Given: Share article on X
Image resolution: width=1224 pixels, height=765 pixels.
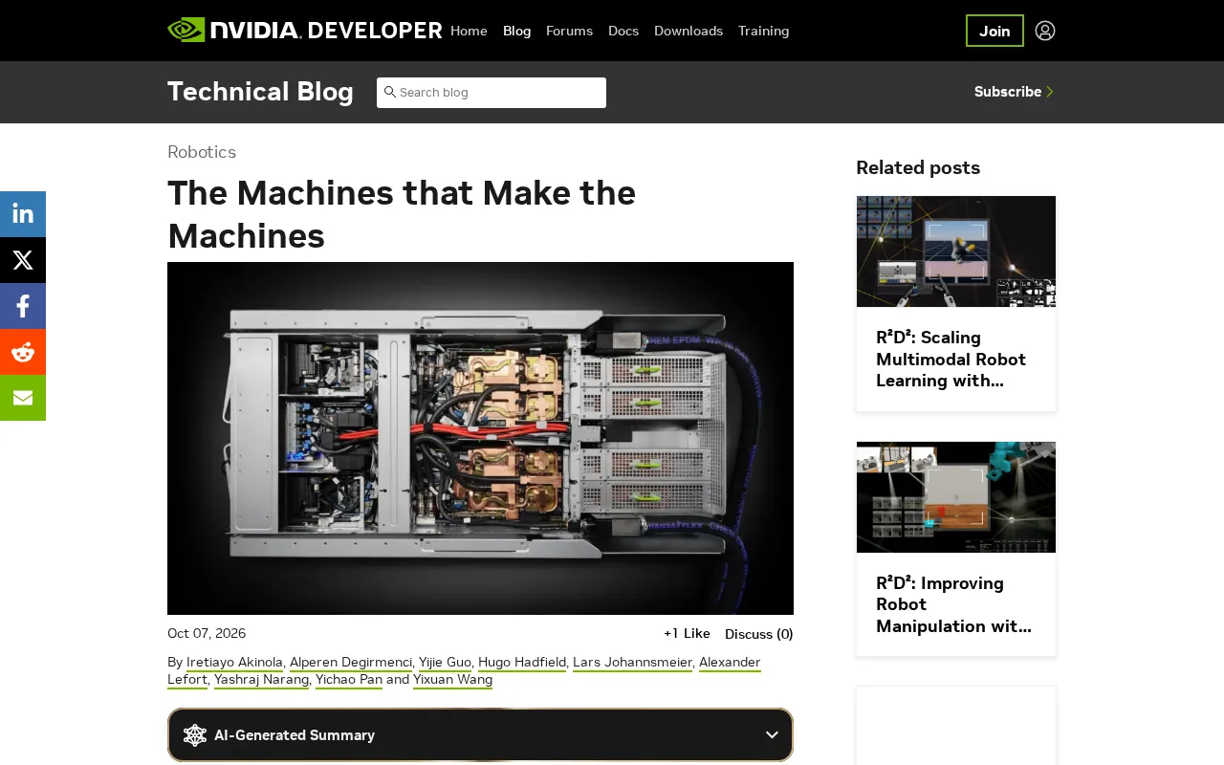Looking at the screenshot, I should [x=23, y=260].
